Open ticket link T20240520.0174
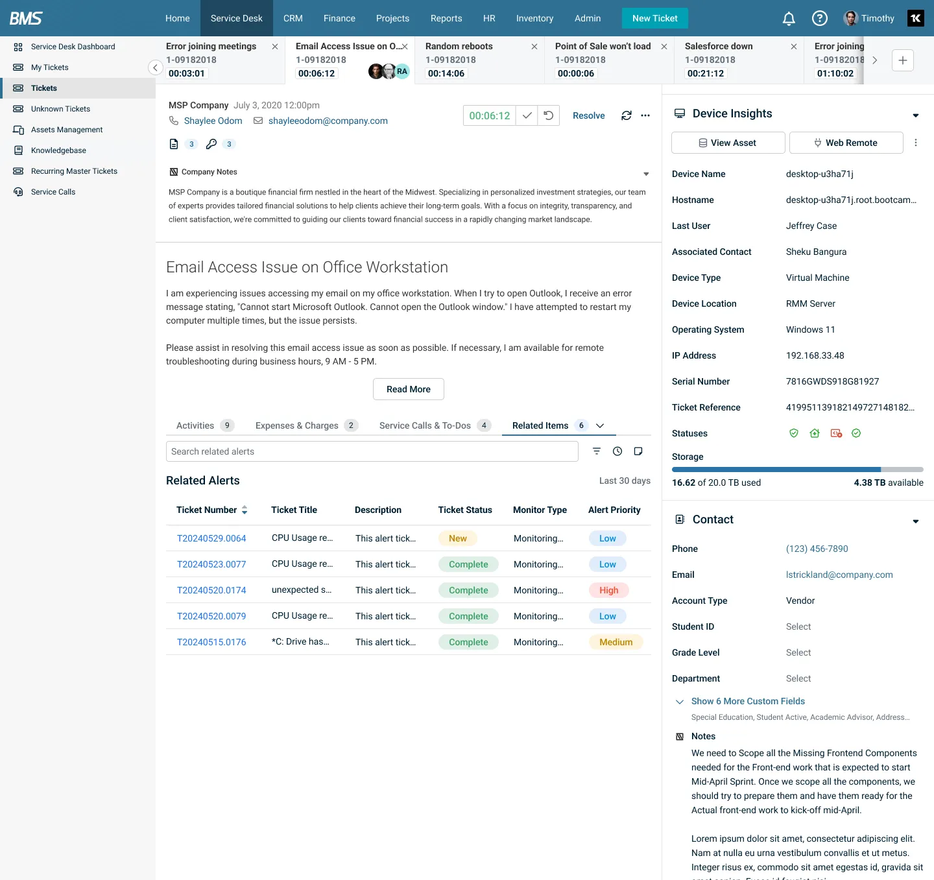This screenshot has height=880, width=934. click(211, 590)
